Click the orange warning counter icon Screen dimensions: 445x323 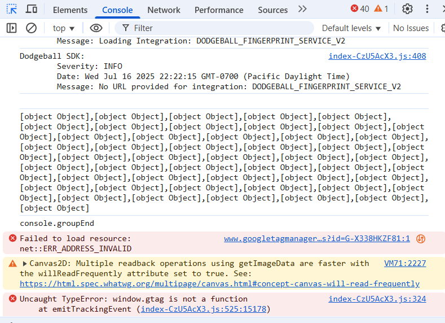point(378,8)
